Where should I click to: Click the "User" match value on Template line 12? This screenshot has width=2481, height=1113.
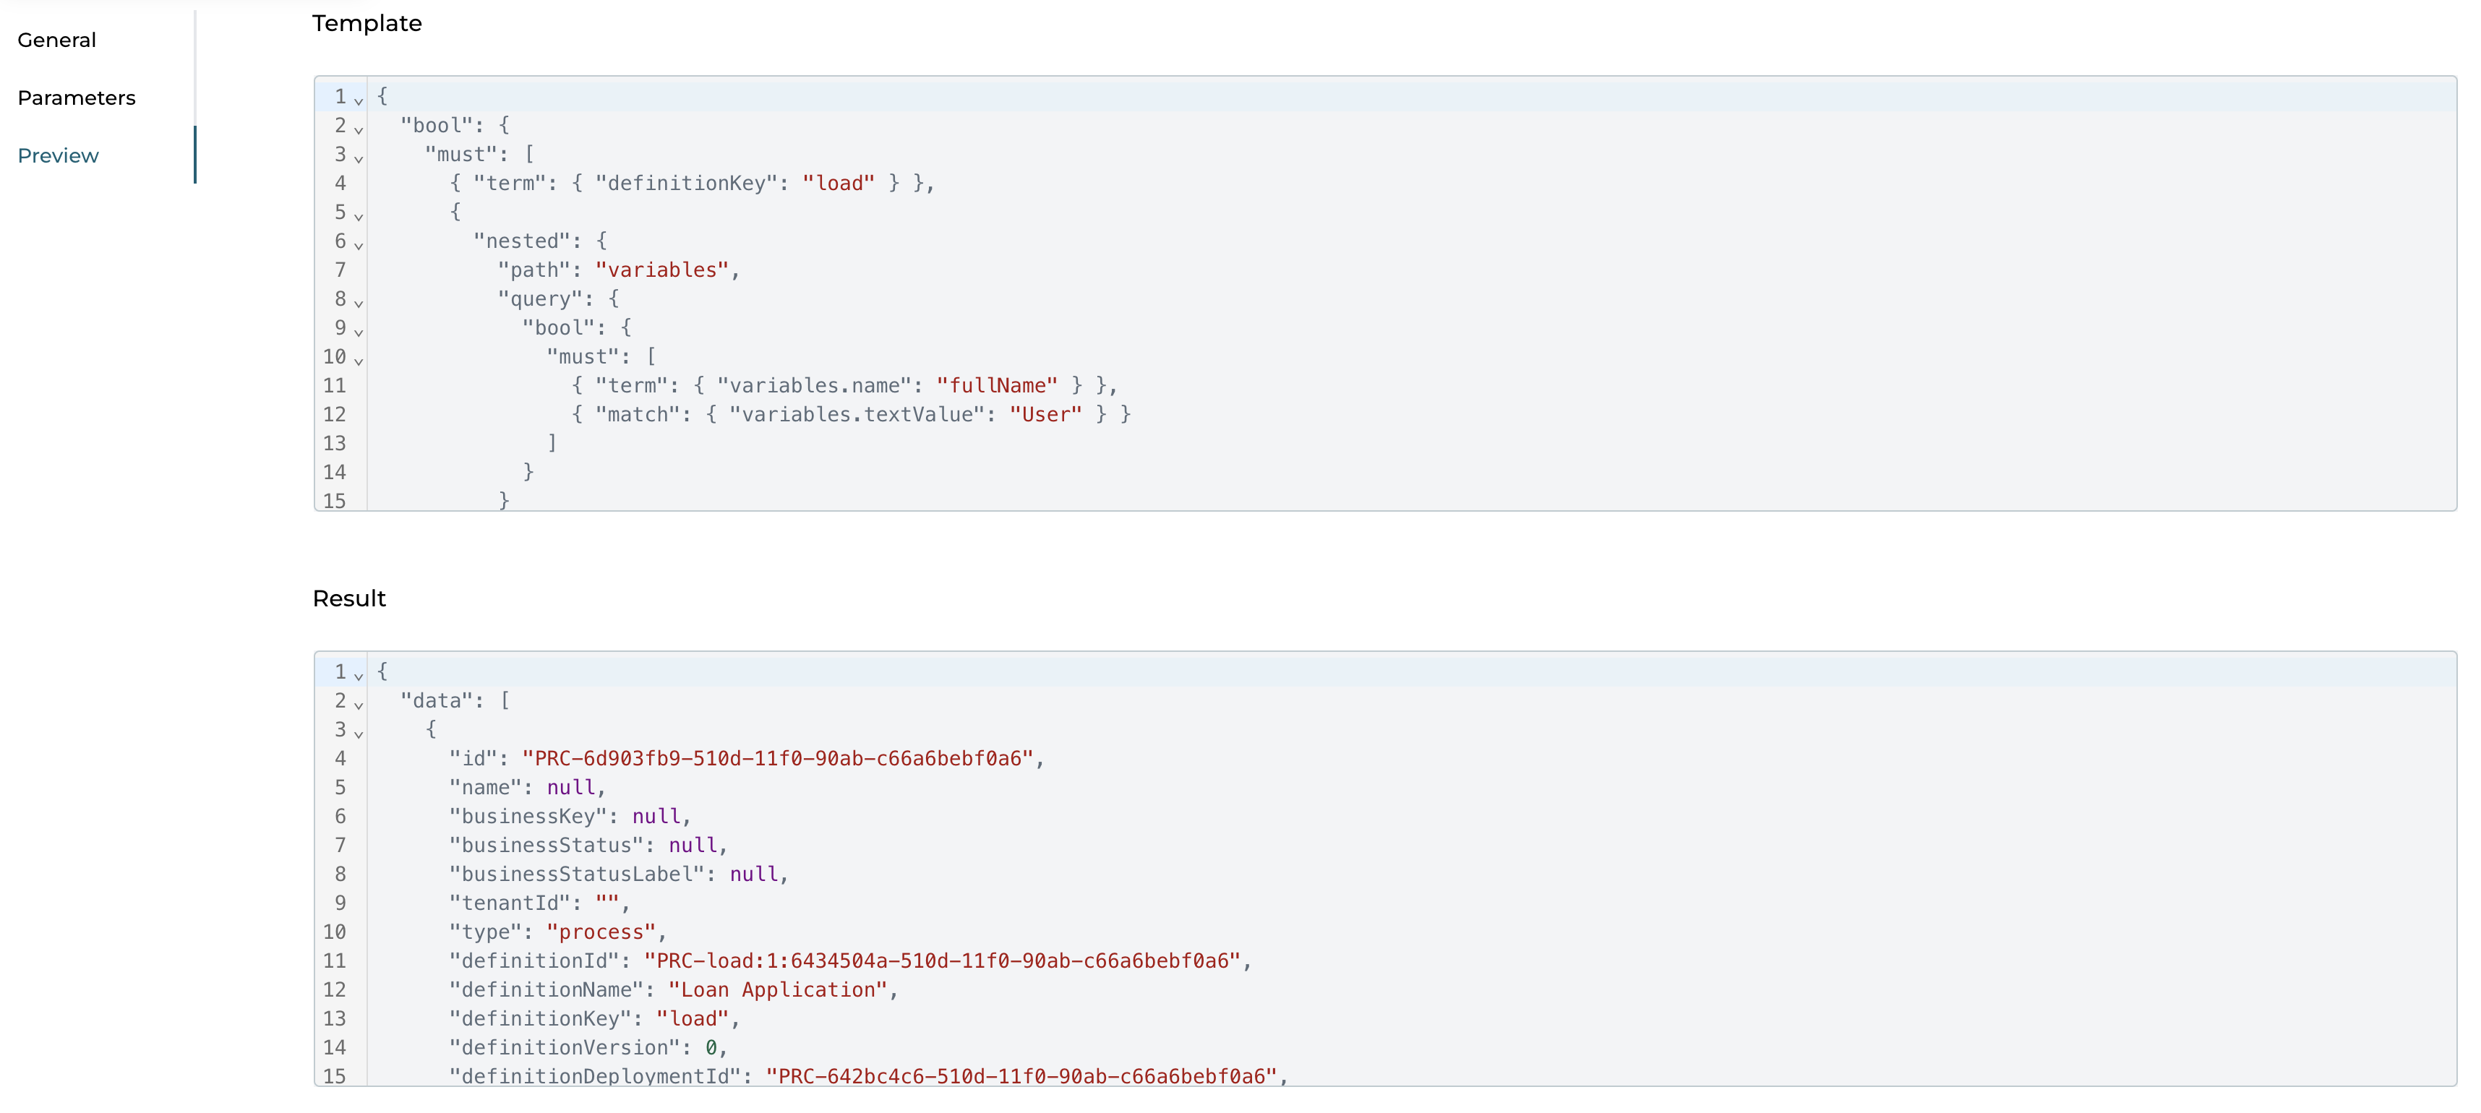1047,414
